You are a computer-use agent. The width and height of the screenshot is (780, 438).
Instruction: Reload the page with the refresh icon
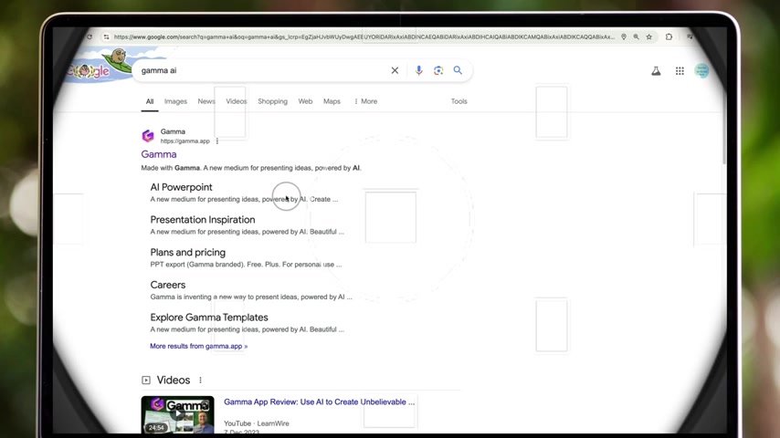pyautogui.click(x=90, y=36)
